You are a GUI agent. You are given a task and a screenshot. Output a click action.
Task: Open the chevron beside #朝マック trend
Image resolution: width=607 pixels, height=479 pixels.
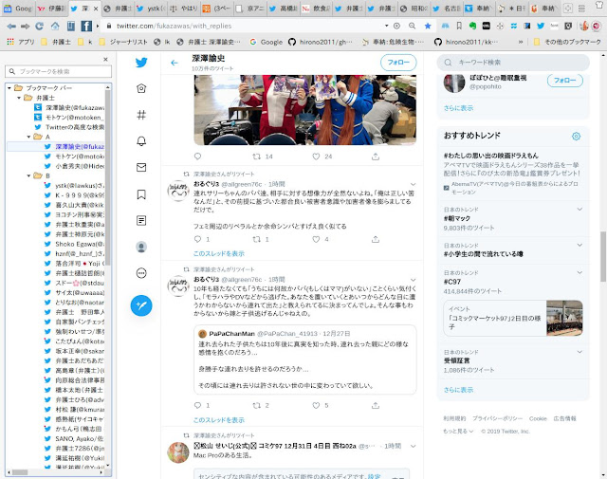coord(579,209)
